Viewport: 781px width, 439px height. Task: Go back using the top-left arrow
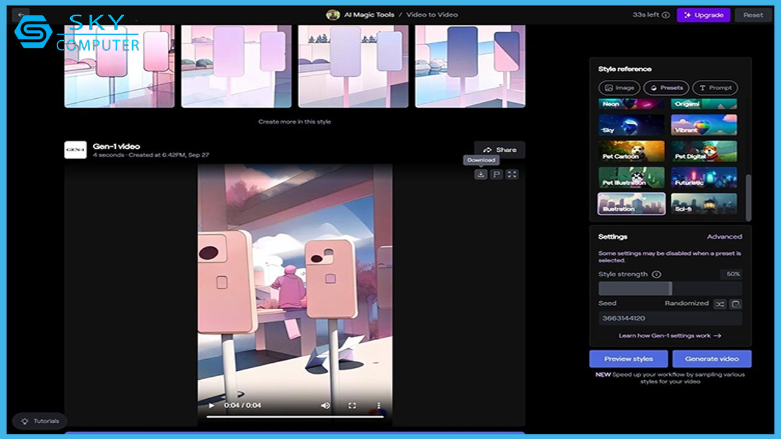click(x=21, y=15)
